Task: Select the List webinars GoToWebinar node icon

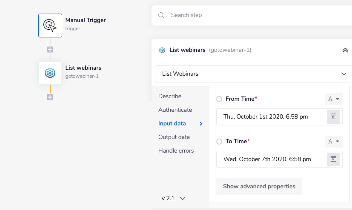Action: click(x=50, y=73)
